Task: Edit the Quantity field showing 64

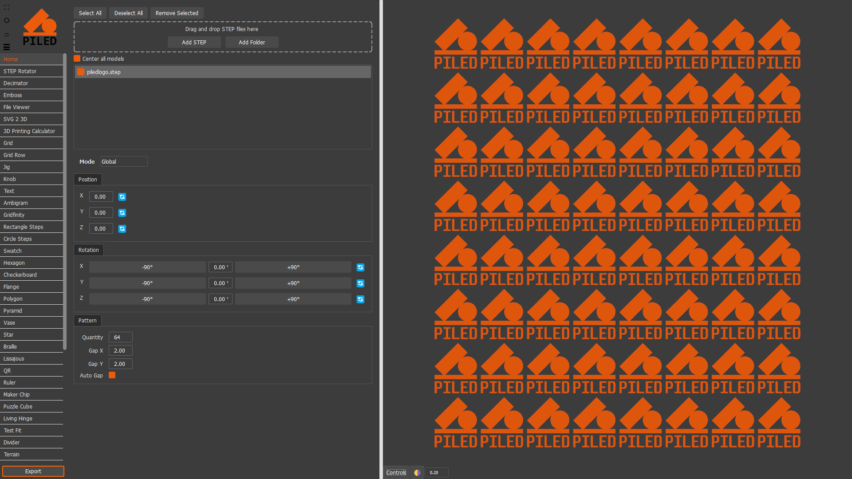Action: click(x=120, y=337)
